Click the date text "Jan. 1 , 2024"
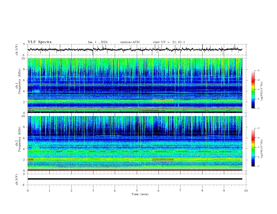 tap(98, 42)
